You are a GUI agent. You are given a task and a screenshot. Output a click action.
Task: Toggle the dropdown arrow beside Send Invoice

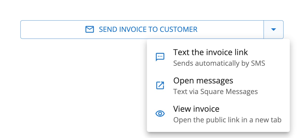pyautogui.click(x=273, y=30)
